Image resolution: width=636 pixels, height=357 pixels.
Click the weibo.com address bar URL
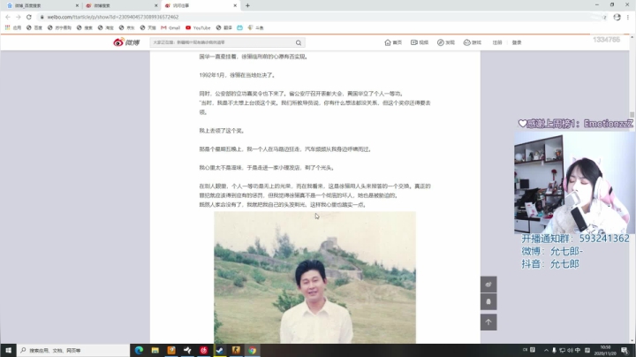coord(113,17)
